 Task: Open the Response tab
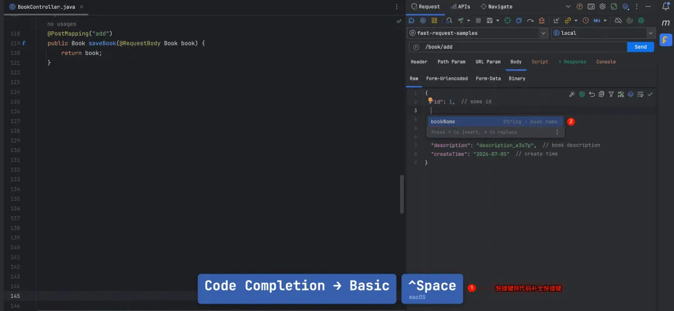(x=572, y=62)
